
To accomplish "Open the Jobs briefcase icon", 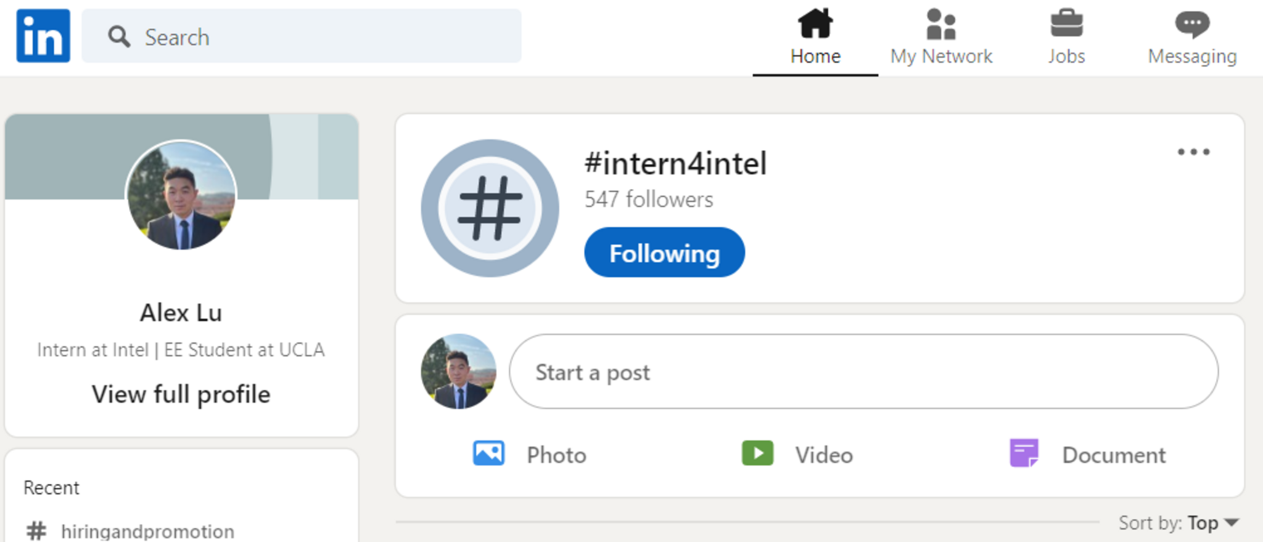I will (x=1066, y=25).
